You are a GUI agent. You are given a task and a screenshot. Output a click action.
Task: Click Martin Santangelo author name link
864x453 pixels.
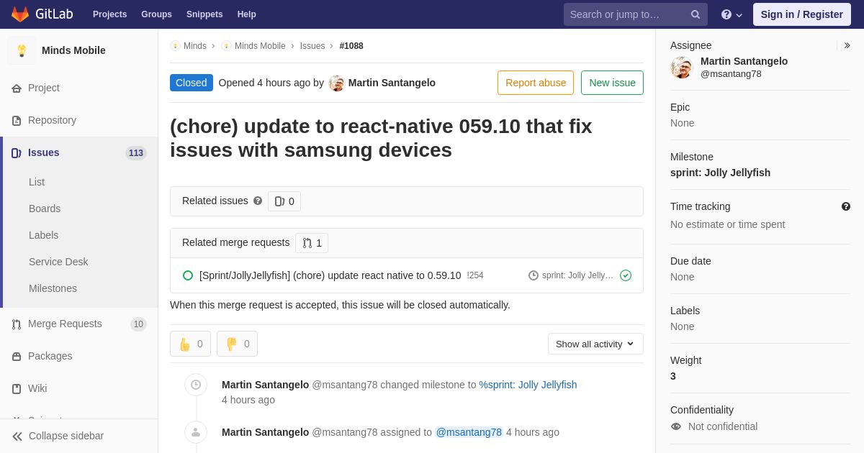tap(392, 83)
